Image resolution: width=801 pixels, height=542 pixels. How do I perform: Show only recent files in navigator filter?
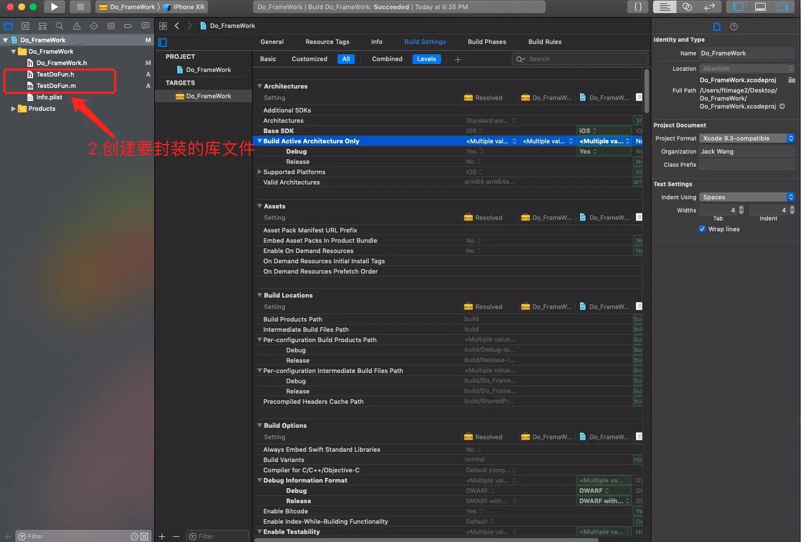(134, 536)
